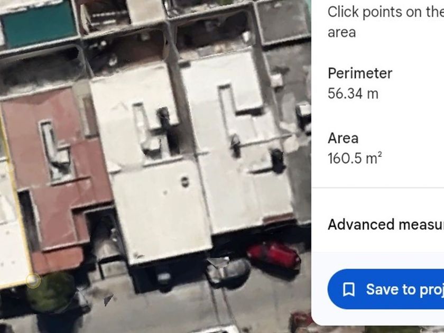Image resolution: width=444 pixels, height=333 pixels.
Task: Click bookmark icon in Save button
Action: 348,290
